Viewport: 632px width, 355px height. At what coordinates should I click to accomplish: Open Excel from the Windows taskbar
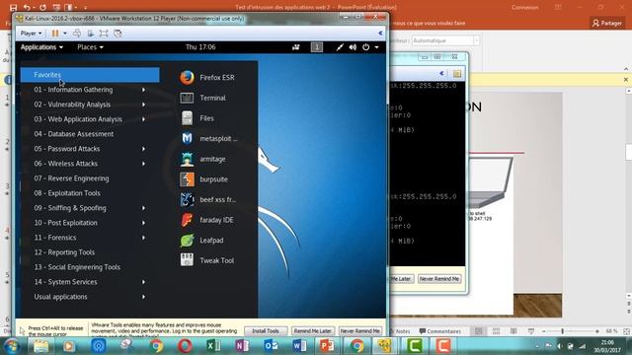213,345
